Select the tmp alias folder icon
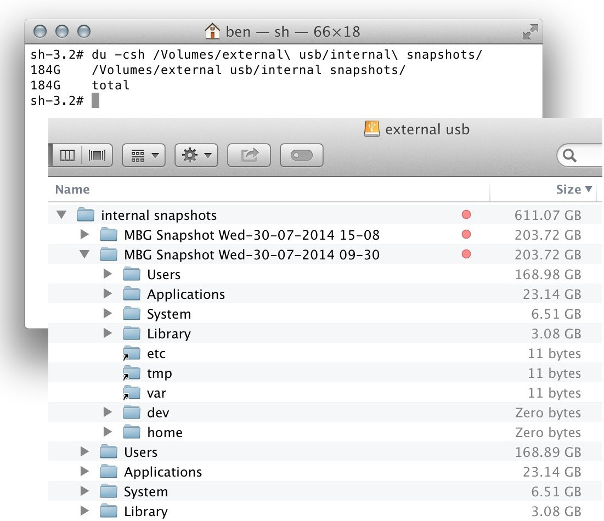 pyautogui.click(x=131, y=373)
